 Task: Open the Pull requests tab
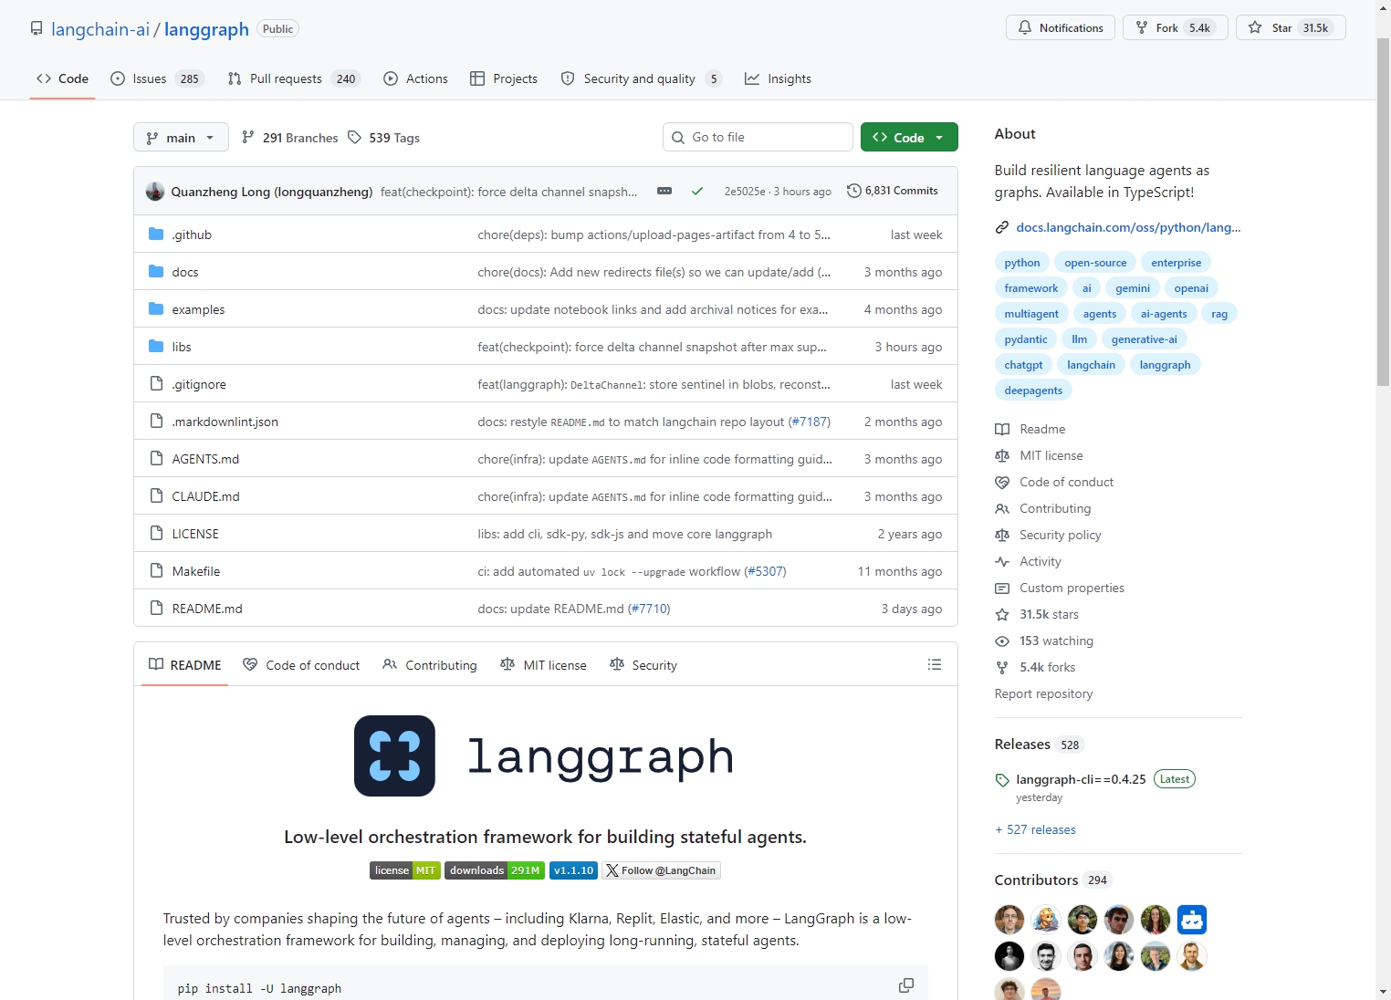(294, 78)
